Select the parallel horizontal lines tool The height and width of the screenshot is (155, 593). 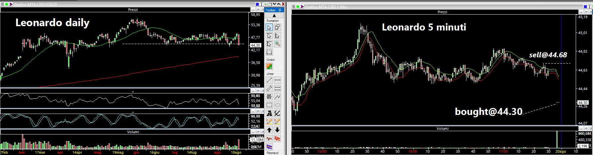coord(278,88)
